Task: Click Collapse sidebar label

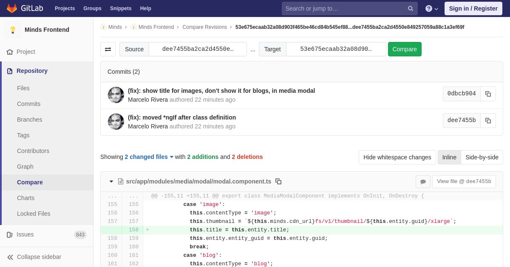Action: point(39,257)
